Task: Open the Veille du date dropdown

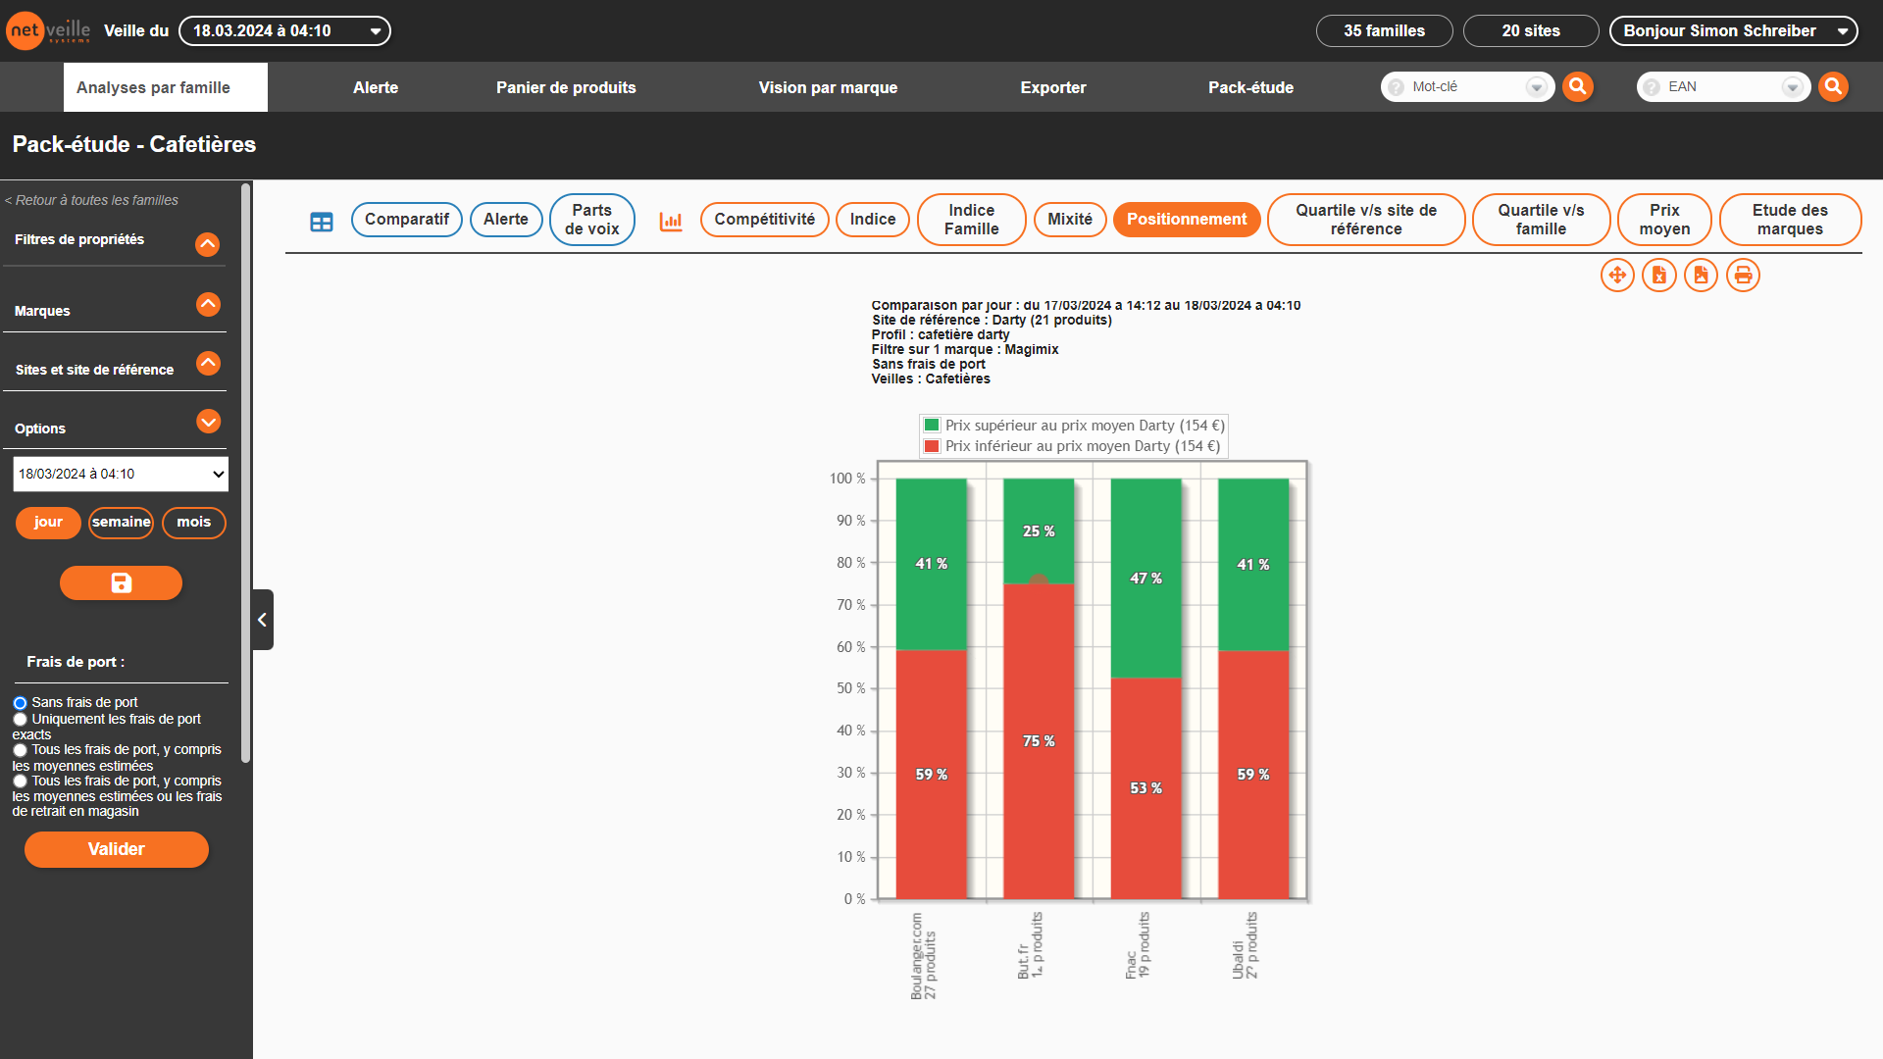Action: (x=284, y=30)
